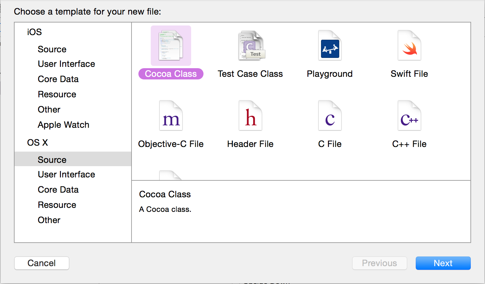Select the Swift File icon

click(x=409, y=45)
